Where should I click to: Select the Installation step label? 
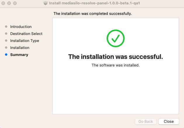(x=20, y=48)
